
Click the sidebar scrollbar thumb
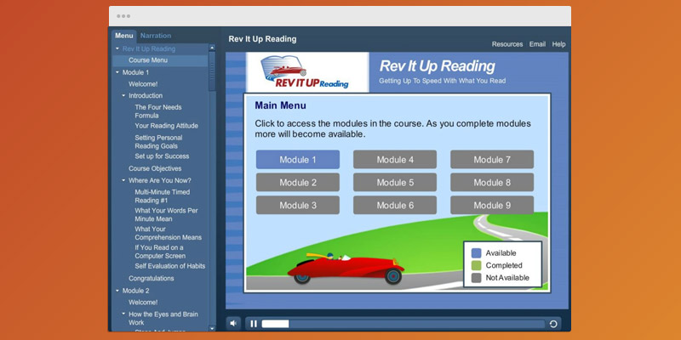(212, 71)
